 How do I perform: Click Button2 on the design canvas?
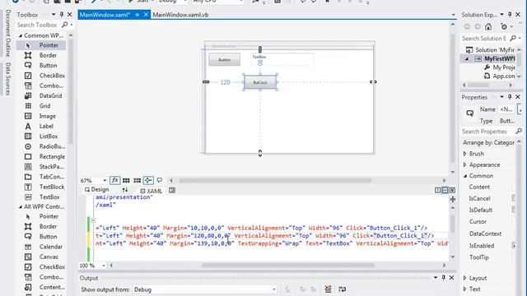pyautogui.click(x=260, y=82)
